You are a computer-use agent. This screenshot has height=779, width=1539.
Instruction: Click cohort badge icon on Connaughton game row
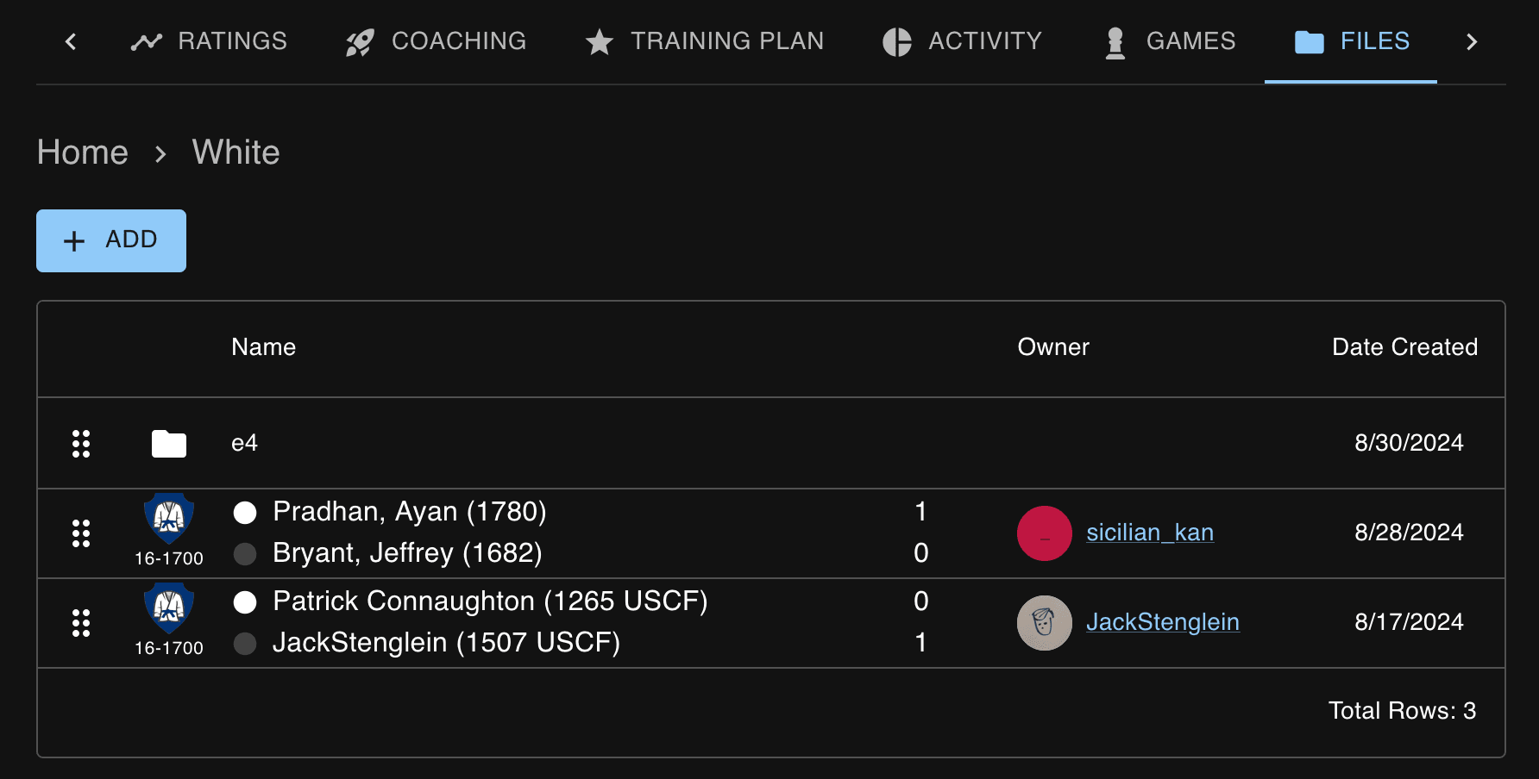169,608
